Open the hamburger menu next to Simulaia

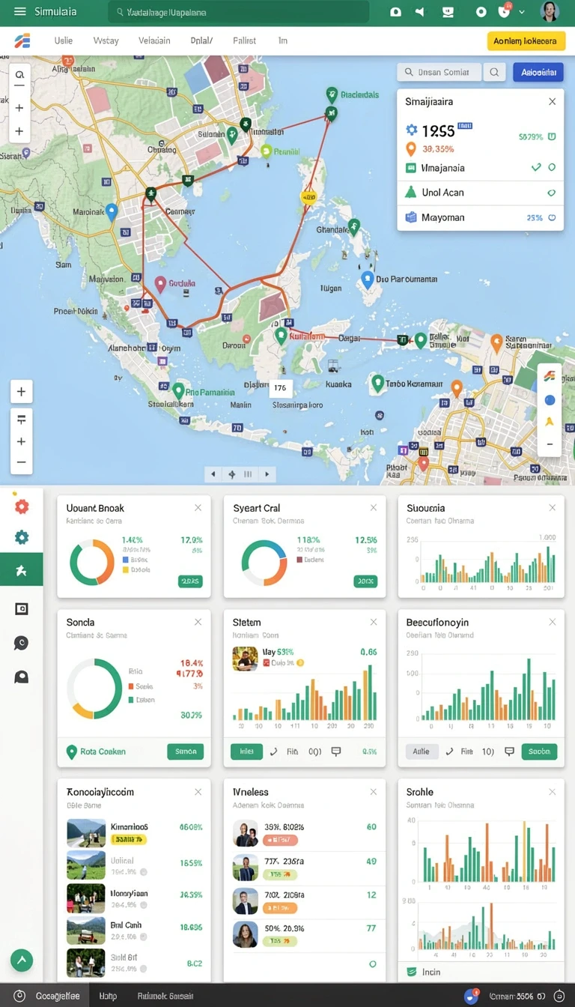click(20, 12)
